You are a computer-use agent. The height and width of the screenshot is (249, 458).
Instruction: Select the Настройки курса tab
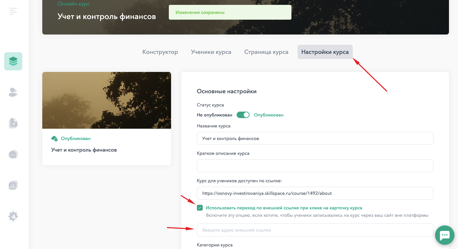click(325, 52)
